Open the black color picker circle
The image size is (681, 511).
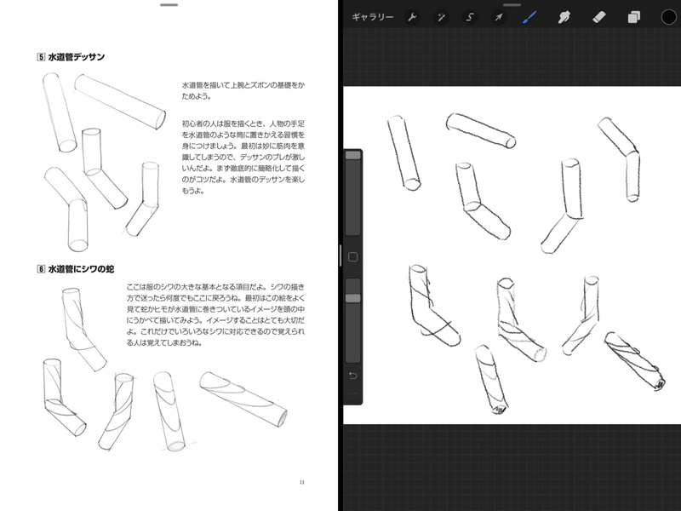[669, 17]
